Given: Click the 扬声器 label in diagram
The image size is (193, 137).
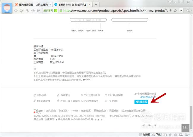Looking at the screenshot, I should [100, 31].
